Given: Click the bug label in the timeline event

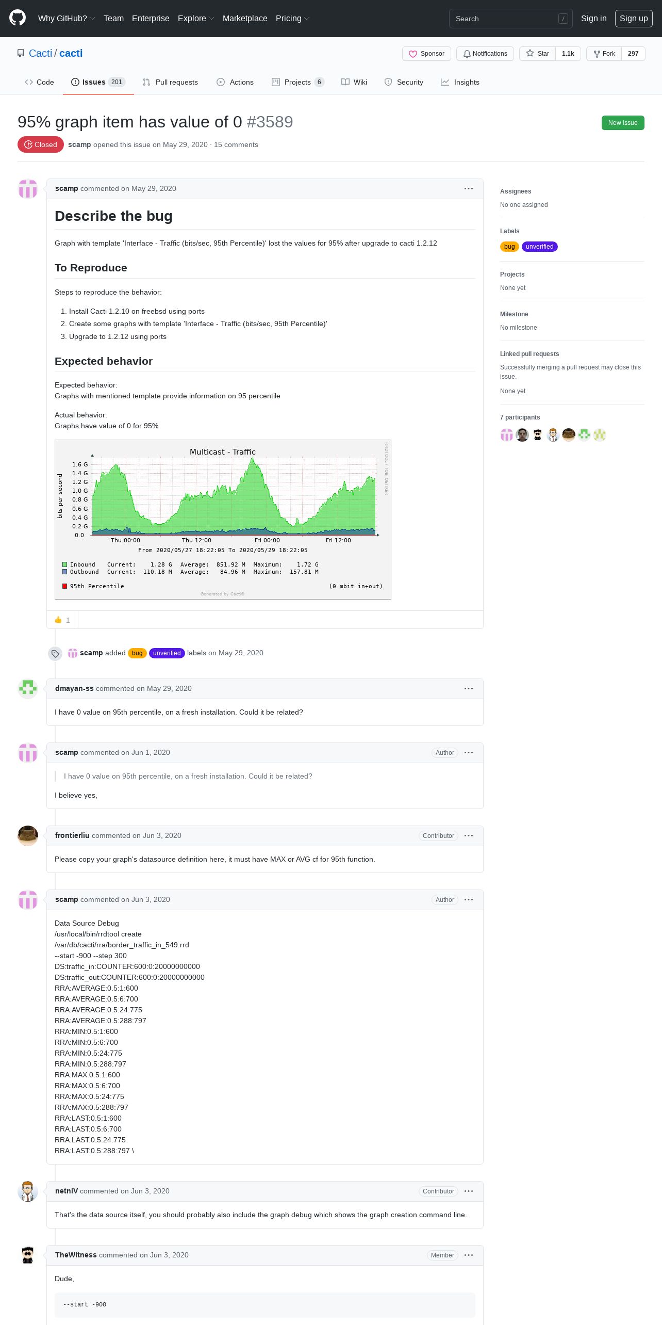Looking at the screenshot, I should pos(137,653).
